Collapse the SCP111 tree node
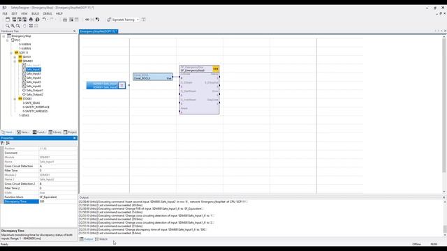Viewport: 447px width, 251px height. point(11,53)
